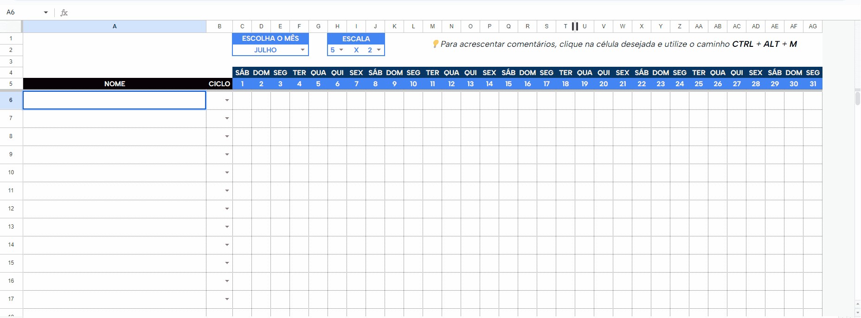Click the fx function icon
Image resolution: width=861 pixels, height=318 pixels.
coord(64,13)
